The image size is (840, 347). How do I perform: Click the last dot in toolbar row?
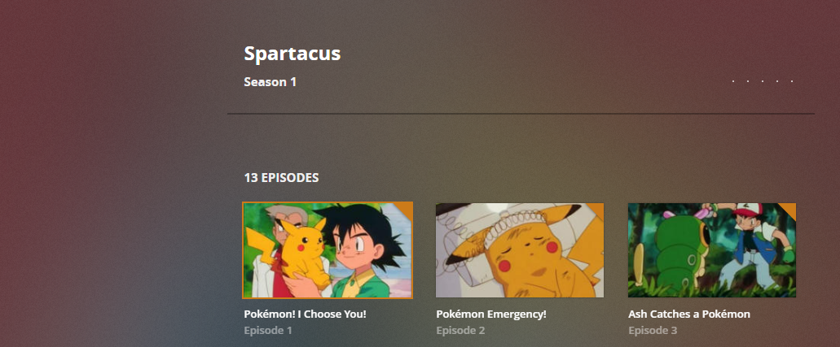pos(792,81)
